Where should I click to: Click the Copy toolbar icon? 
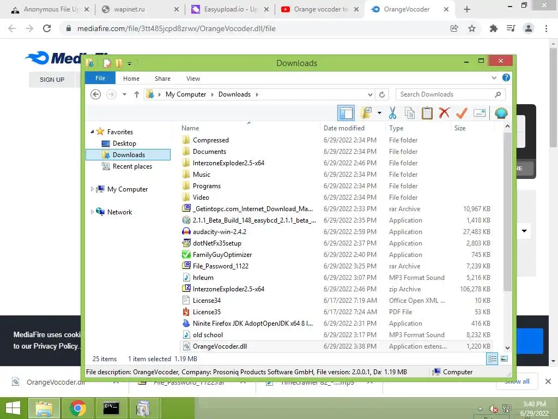point(410,113)
